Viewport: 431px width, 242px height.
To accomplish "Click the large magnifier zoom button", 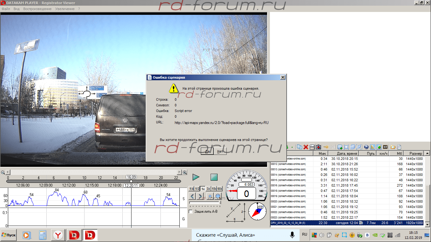I will coord(218,196).
